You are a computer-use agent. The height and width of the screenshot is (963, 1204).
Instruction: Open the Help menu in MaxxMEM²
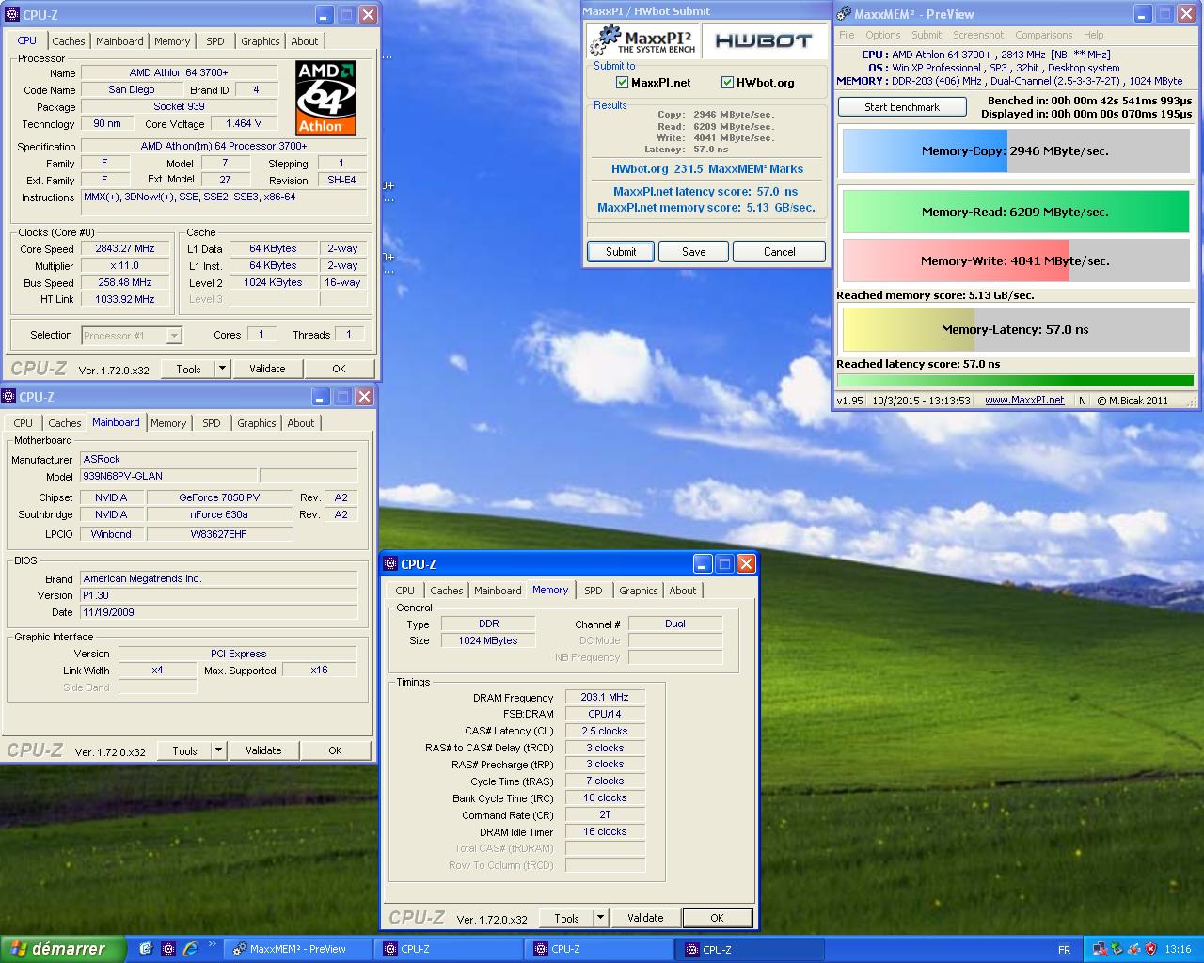[1093, 35]
